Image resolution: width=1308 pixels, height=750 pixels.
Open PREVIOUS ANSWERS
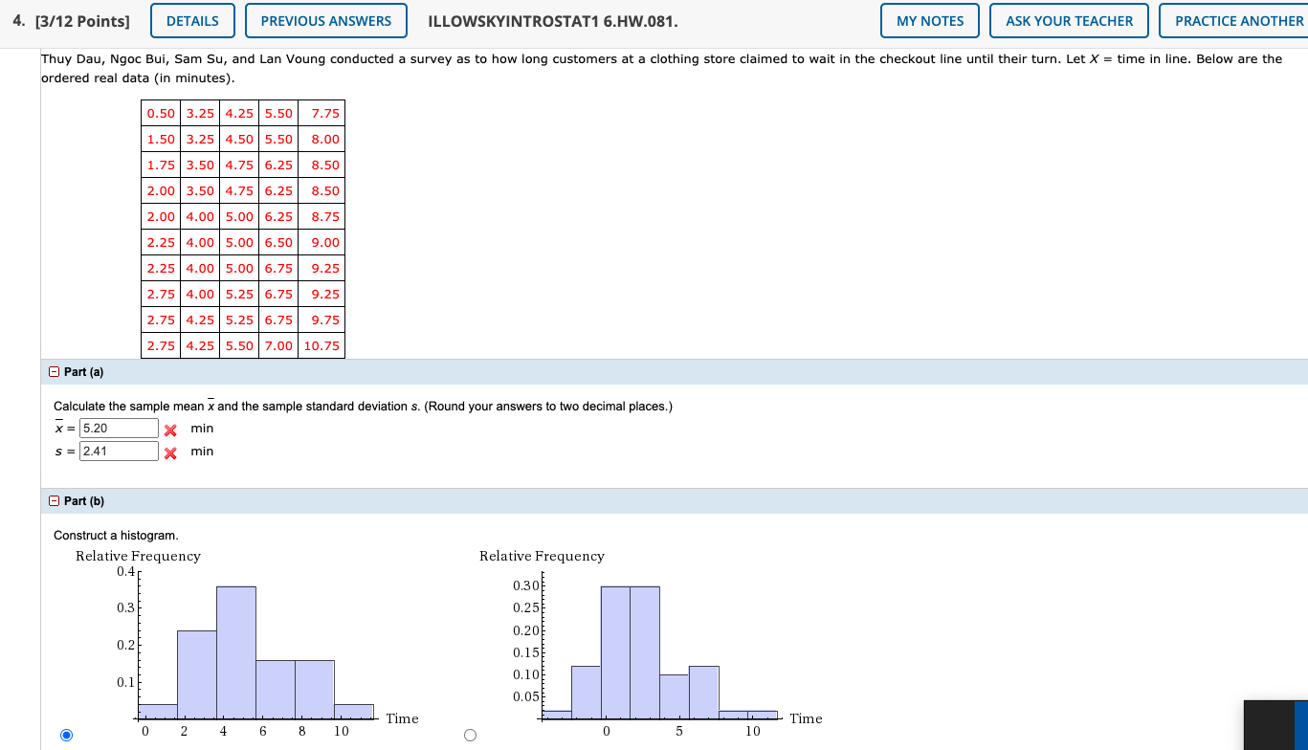(x=326, y=21)
